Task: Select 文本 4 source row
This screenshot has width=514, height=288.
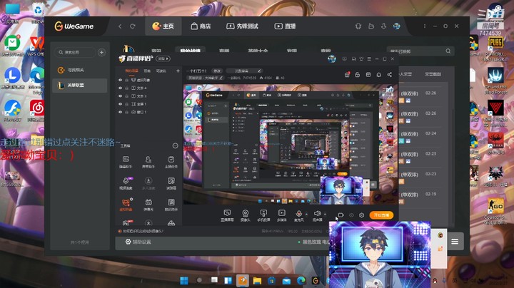Action: tap(148, 88)
